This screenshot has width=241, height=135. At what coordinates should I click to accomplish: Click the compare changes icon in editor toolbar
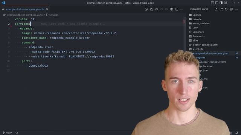tap(151, 9)
